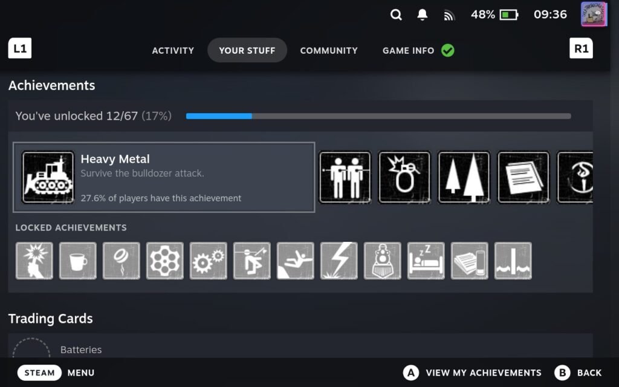Screen dimensions: 619x387
Task: Open the search magnifier icon
Action: point(396,15)
